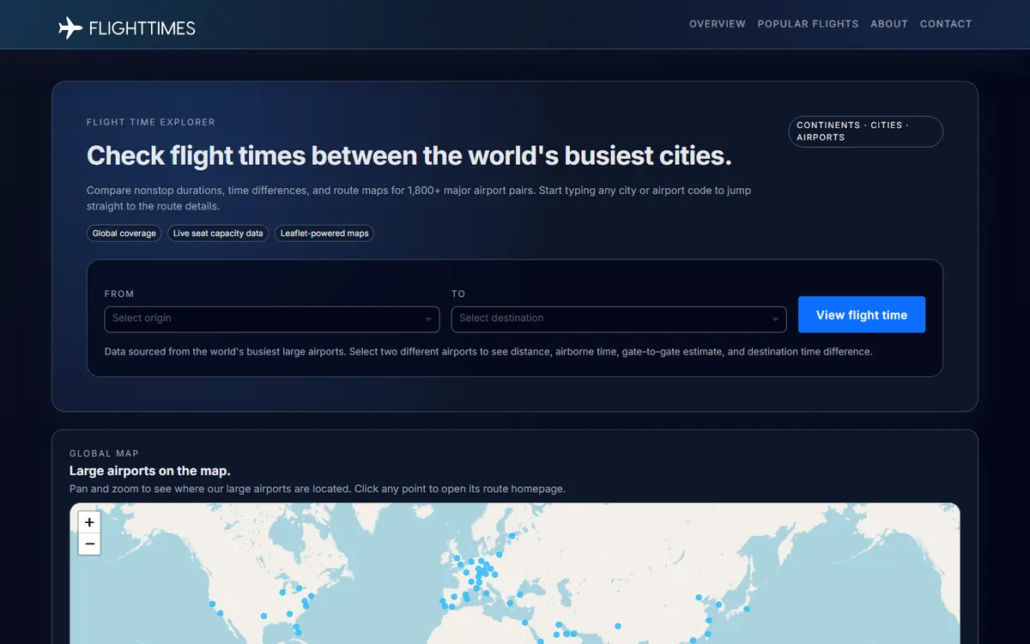Screen dimensions: 1030x644
Task: Click the GLOBAL MAP label
Action: (x=104, y=453)
